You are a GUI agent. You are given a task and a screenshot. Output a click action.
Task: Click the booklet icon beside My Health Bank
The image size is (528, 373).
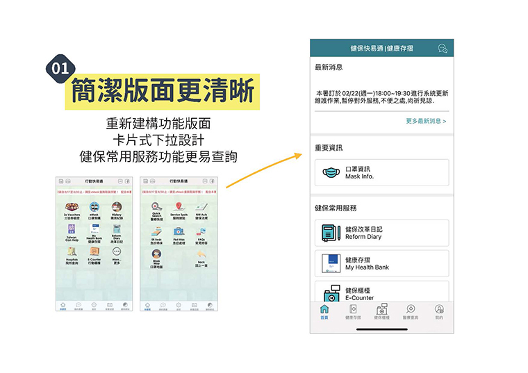coord(331,263)
